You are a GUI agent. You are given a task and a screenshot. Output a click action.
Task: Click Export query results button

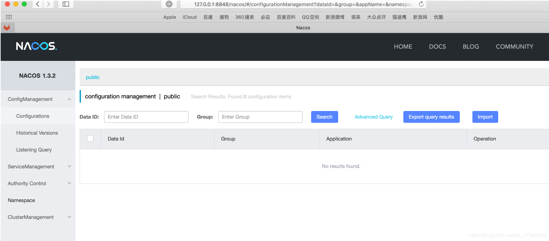[x=431, y=117]
